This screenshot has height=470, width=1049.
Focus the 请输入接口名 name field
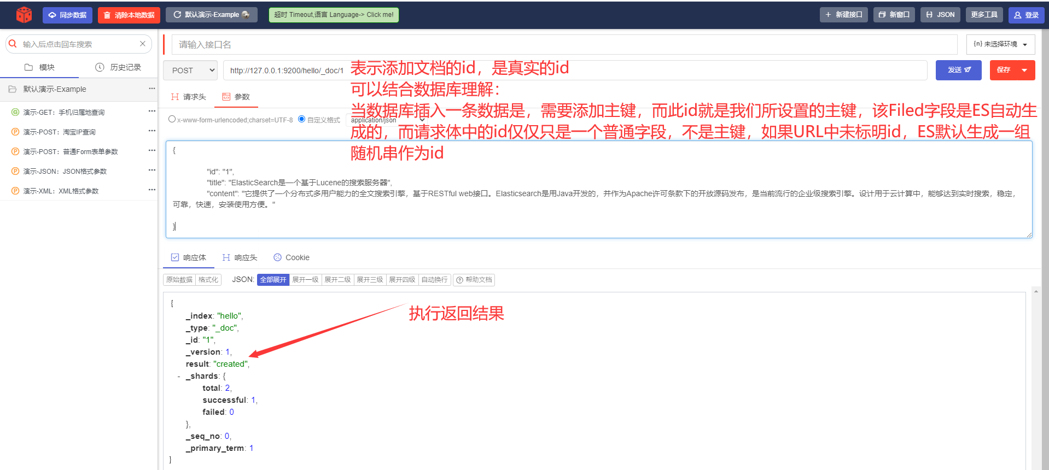coord(564,44)
